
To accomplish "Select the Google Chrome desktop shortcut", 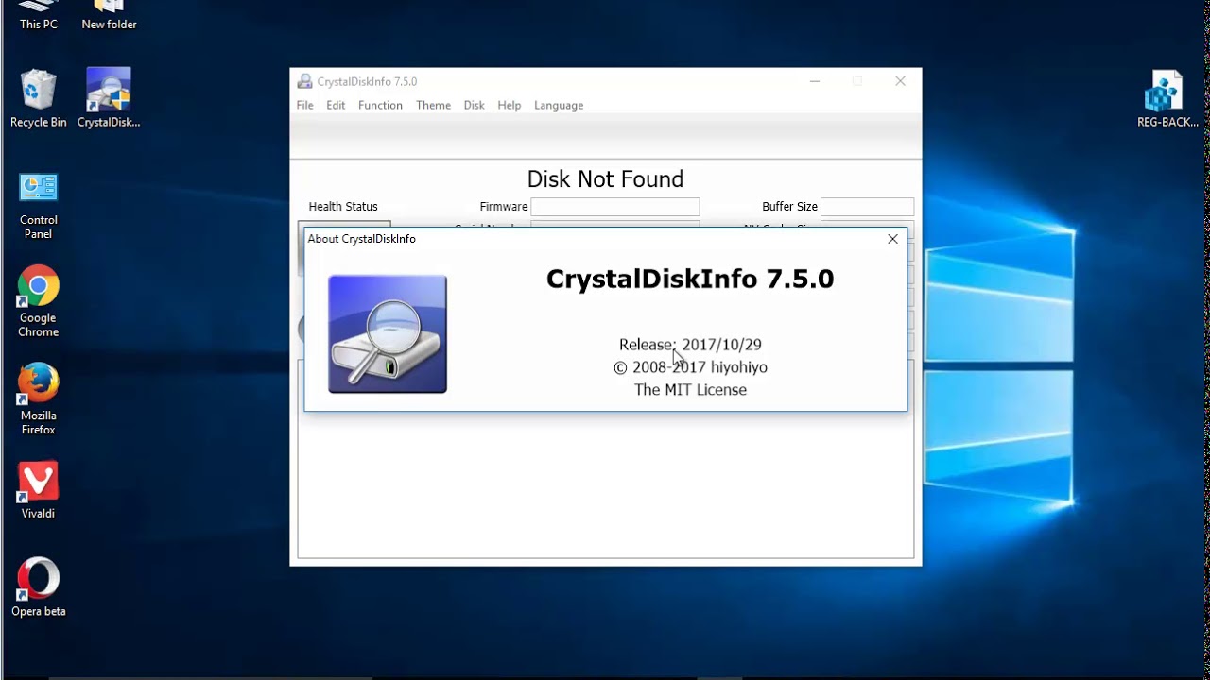I will [39, 302].
